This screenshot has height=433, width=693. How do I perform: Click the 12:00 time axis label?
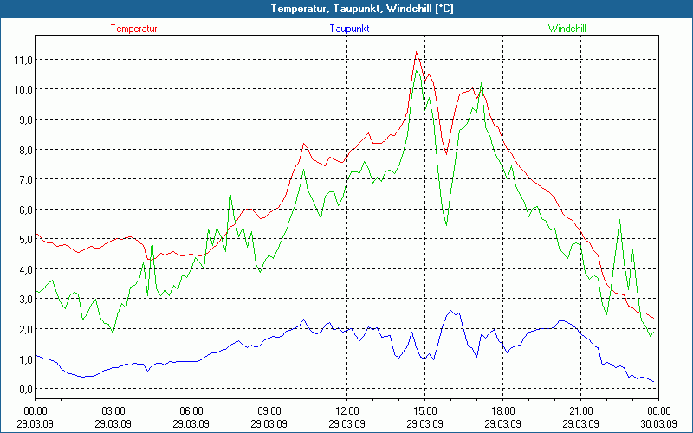(x=347, y=411)
